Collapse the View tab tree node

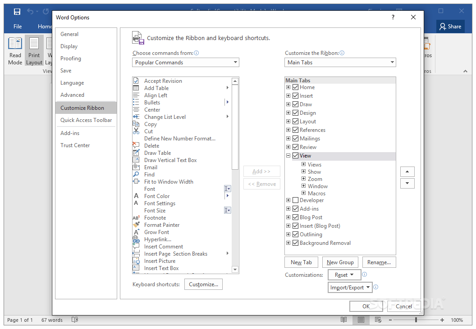288,155
